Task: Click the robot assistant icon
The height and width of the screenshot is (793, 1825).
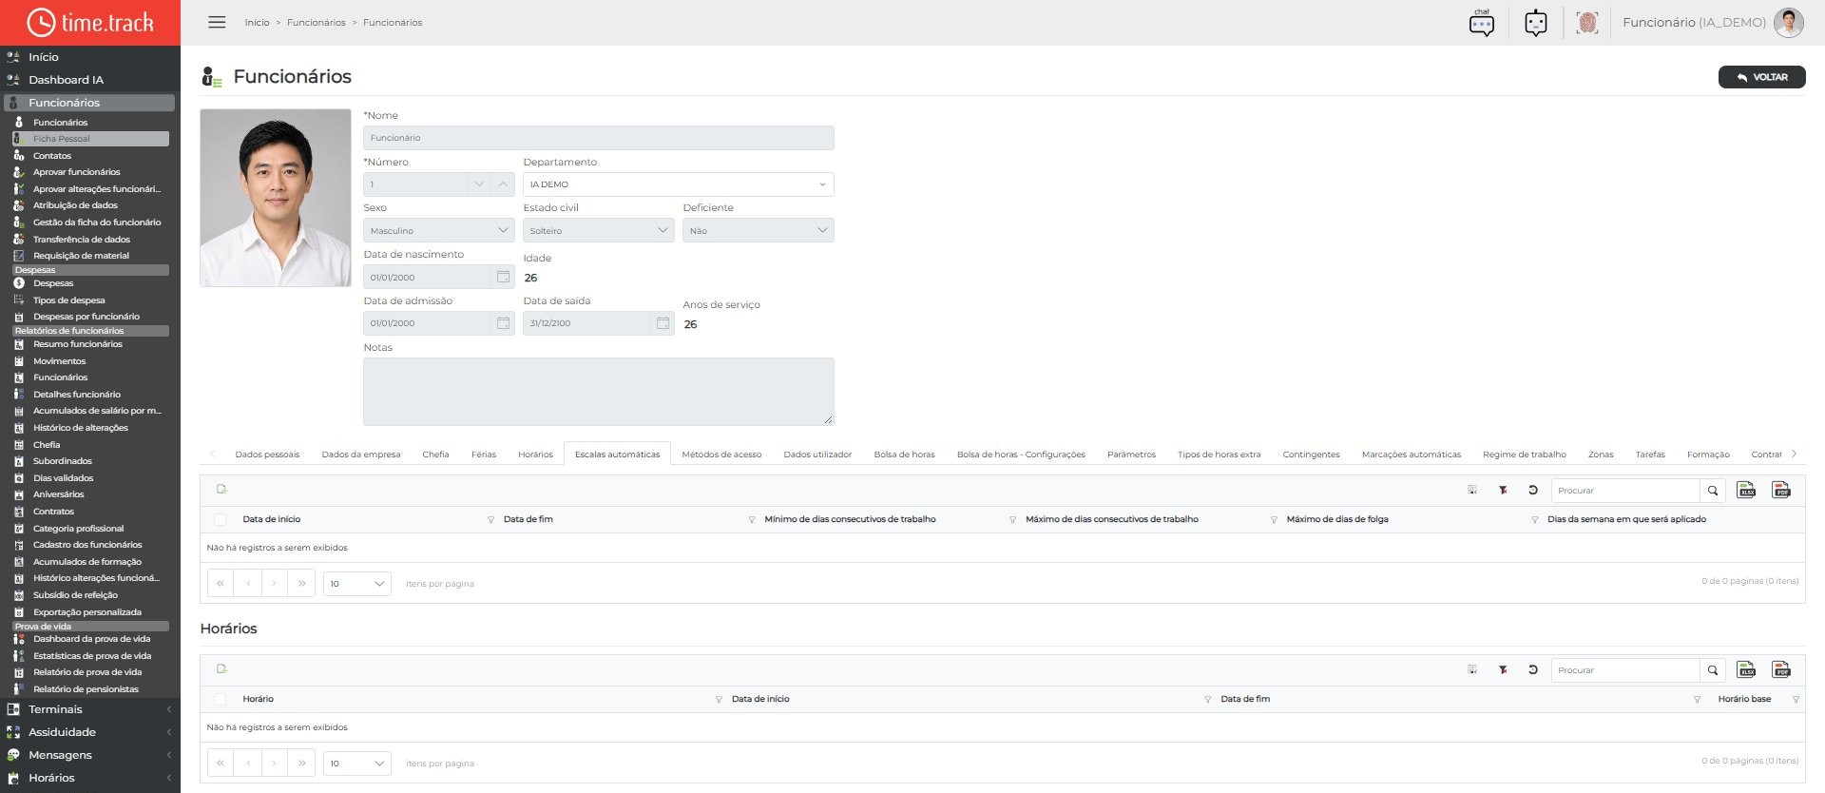Action: tap(1536, 22)
